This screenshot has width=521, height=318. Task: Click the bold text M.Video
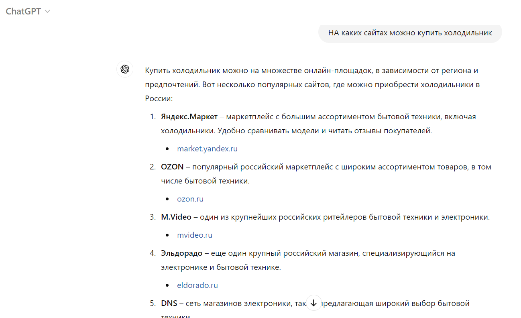point(176,217)
